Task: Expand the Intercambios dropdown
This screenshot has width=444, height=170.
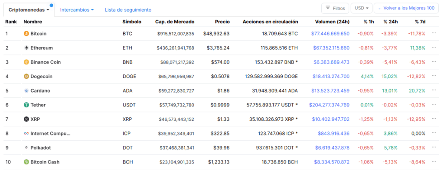Action: pyautogui.click(x=77, y=10)
